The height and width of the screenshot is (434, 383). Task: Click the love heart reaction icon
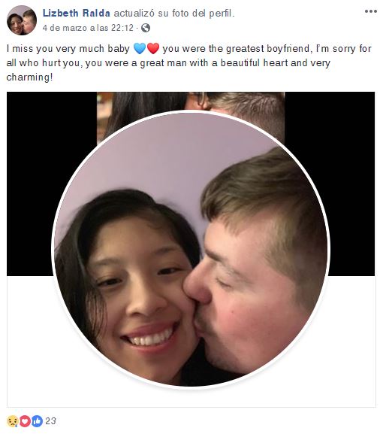pyautogui.click(x=25, y=421)
